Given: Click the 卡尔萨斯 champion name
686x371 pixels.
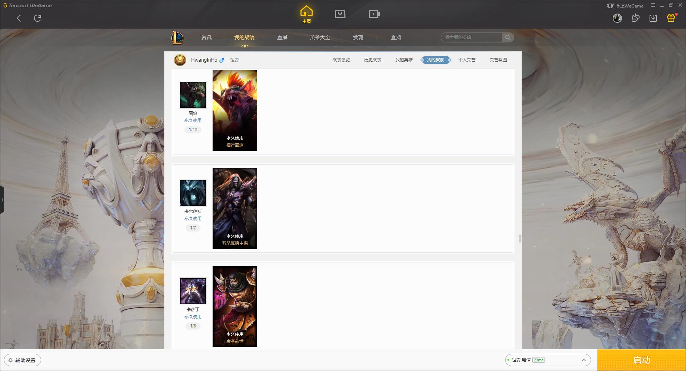Looking at the screenshot, I should [193, 212].
